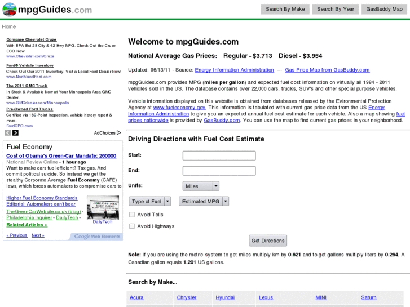Open the Type of Fuel dropdown

pos(150,202)
